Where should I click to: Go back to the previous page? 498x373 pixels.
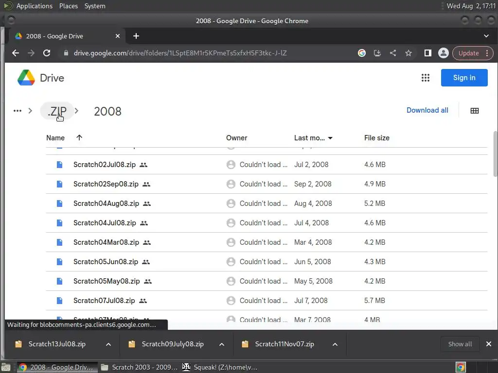pos(15,53)
